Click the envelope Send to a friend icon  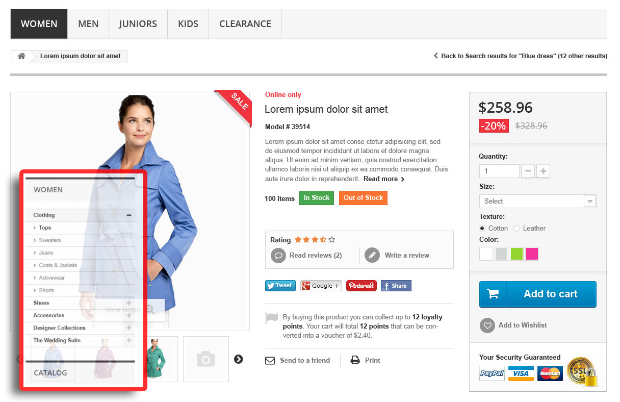(270, 361)
